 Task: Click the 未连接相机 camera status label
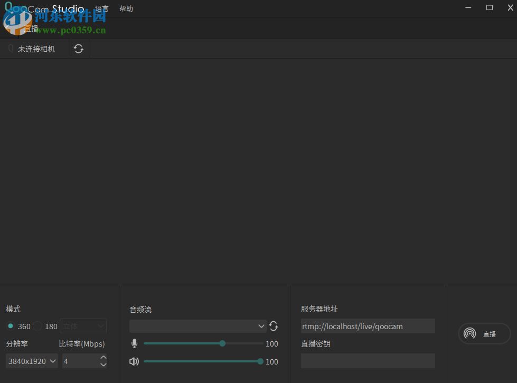37,48
